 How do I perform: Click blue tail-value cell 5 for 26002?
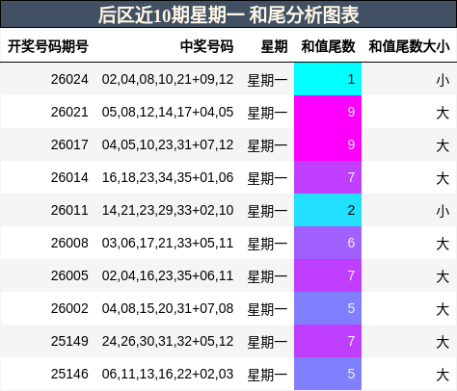tap(328, 308)
